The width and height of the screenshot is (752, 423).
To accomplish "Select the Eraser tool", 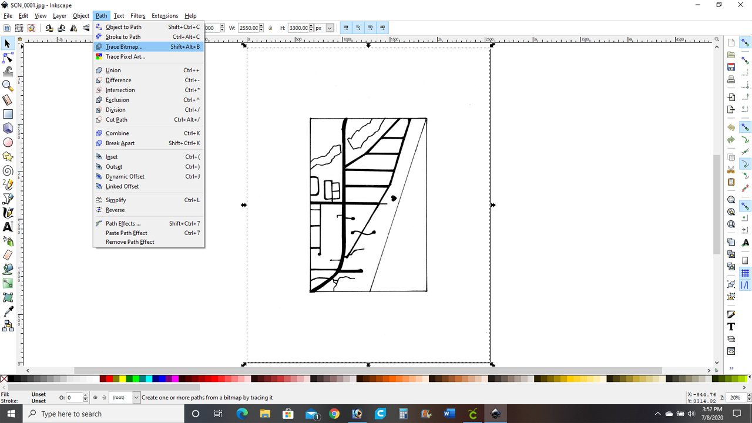I will [x=8, y=255].
